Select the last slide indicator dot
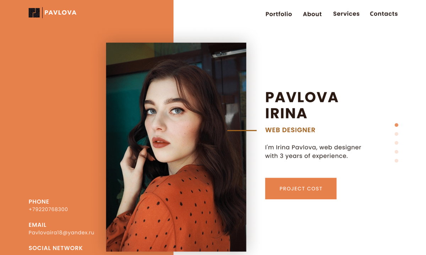 click(397, 161)
